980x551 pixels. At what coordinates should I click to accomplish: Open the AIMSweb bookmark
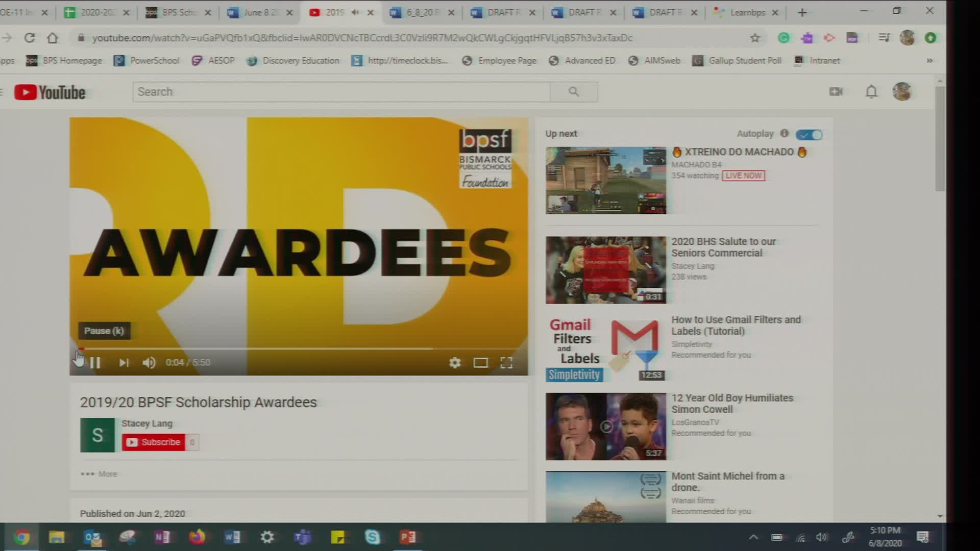[654, 61]
